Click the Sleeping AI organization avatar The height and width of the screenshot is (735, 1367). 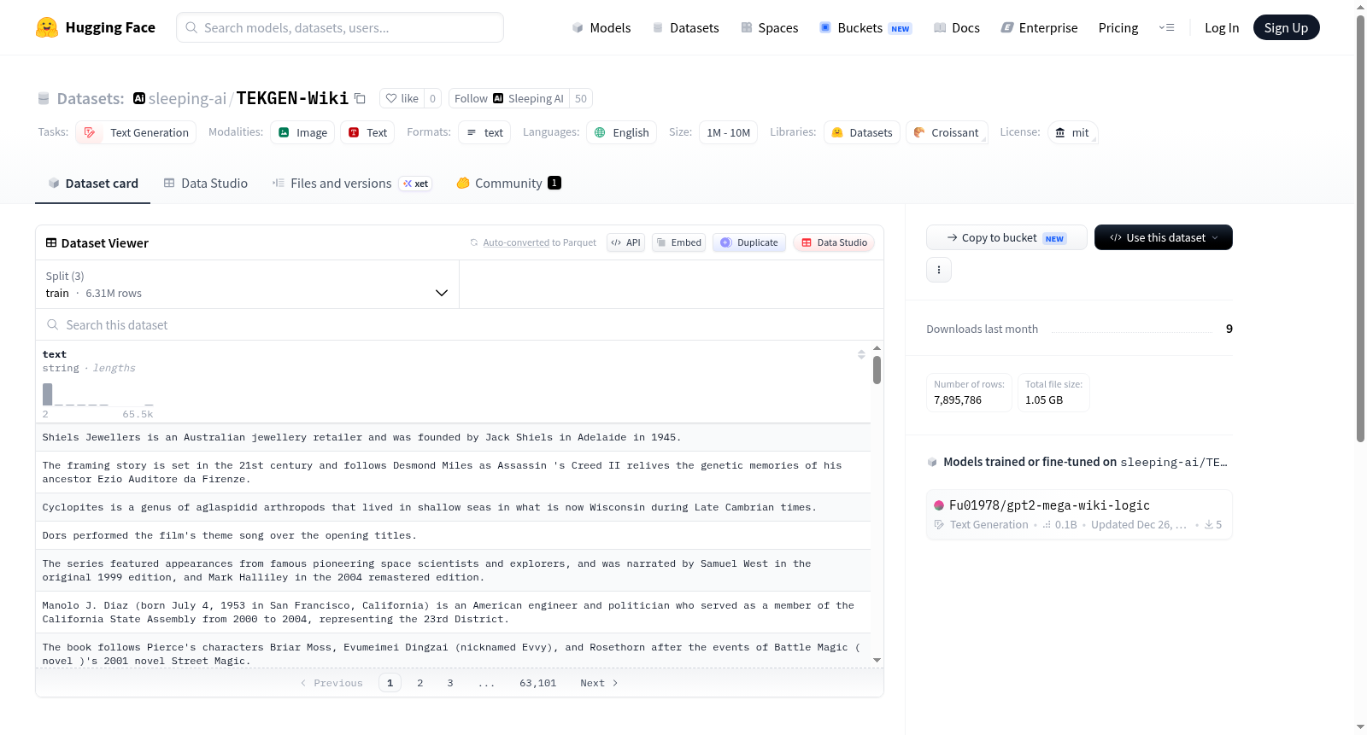pos(498,98)
